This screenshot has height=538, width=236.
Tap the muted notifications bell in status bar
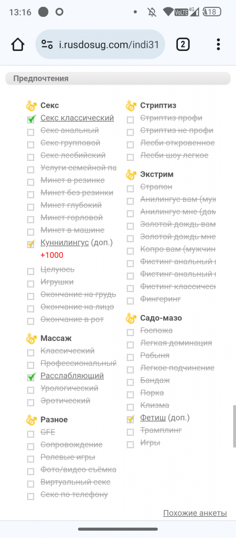point(152,12)
